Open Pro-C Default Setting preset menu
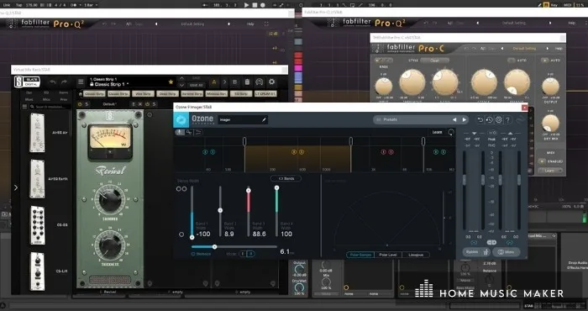Image resolution: width=588 pixels, height=311 pixels. click(x=524, y=49)
